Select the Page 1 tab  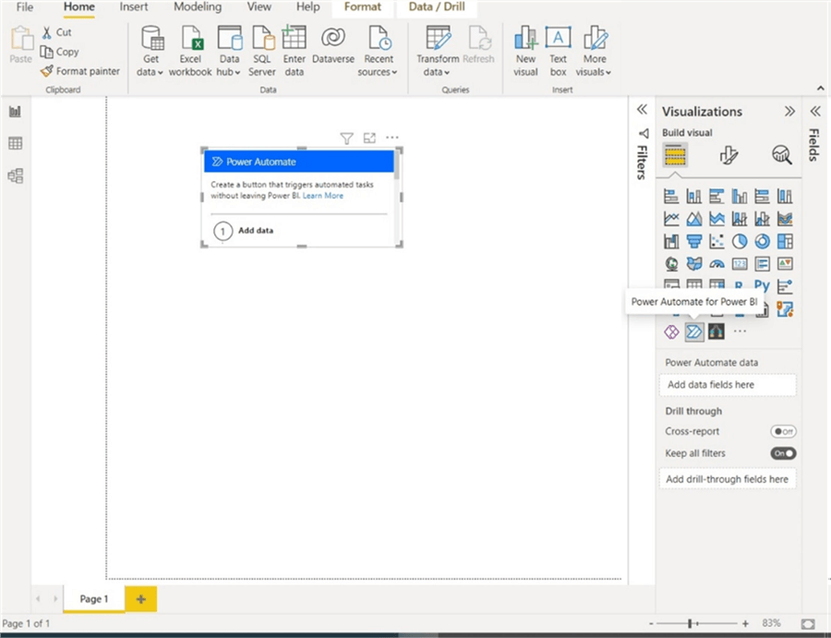click(x=94, y=599)
